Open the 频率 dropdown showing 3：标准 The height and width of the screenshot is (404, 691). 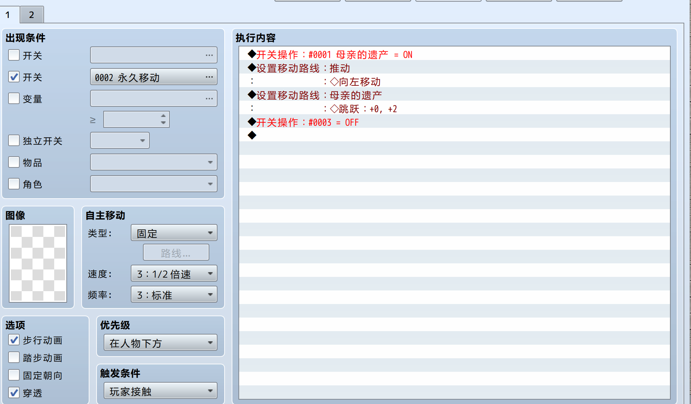[x=174, y=295]
